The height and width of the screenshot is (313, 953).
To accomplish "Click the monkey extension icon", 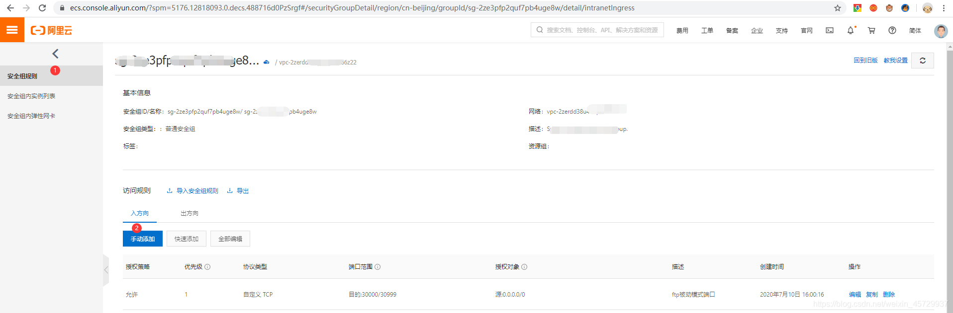I will pos(889,8).
